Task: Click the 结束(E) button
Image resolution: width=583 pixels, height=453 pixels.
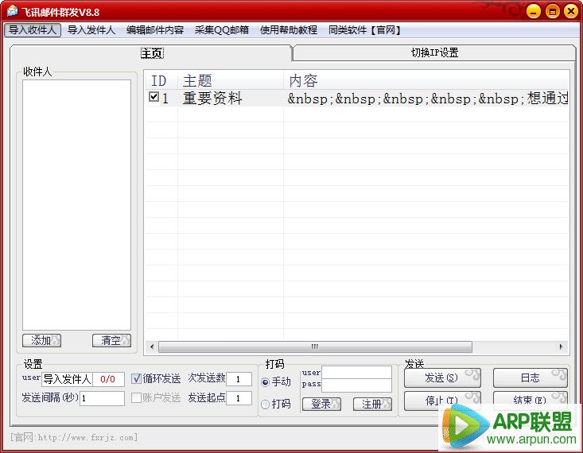Action: (x=531, y=401)
